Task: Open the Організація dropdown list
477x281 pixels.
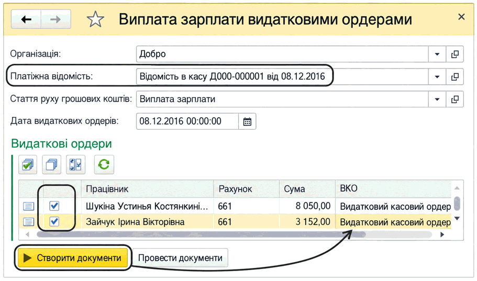Action: (x=437, y=54)
